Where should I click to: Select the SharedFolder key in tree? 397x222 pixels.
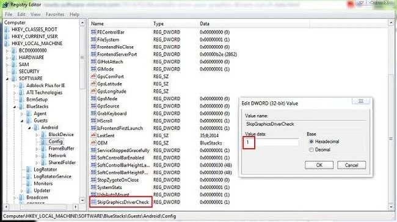point(62,163)
